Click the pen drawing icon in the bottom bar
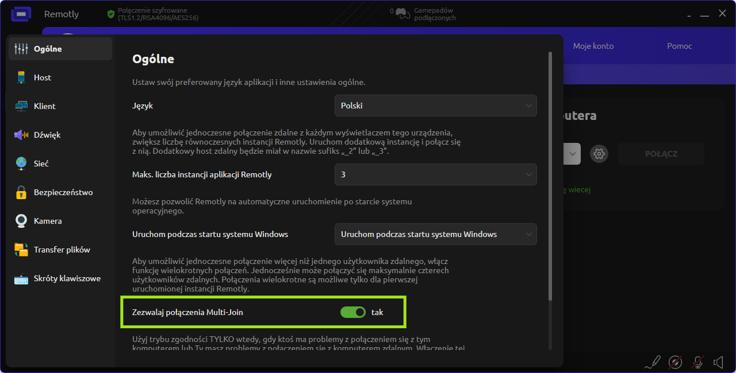Screen dimensions: 736x373 tap(653, 362)
